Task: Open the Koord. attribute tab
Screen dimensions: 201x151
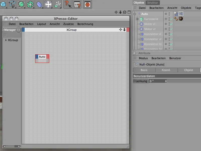Action: pos(166,70)
